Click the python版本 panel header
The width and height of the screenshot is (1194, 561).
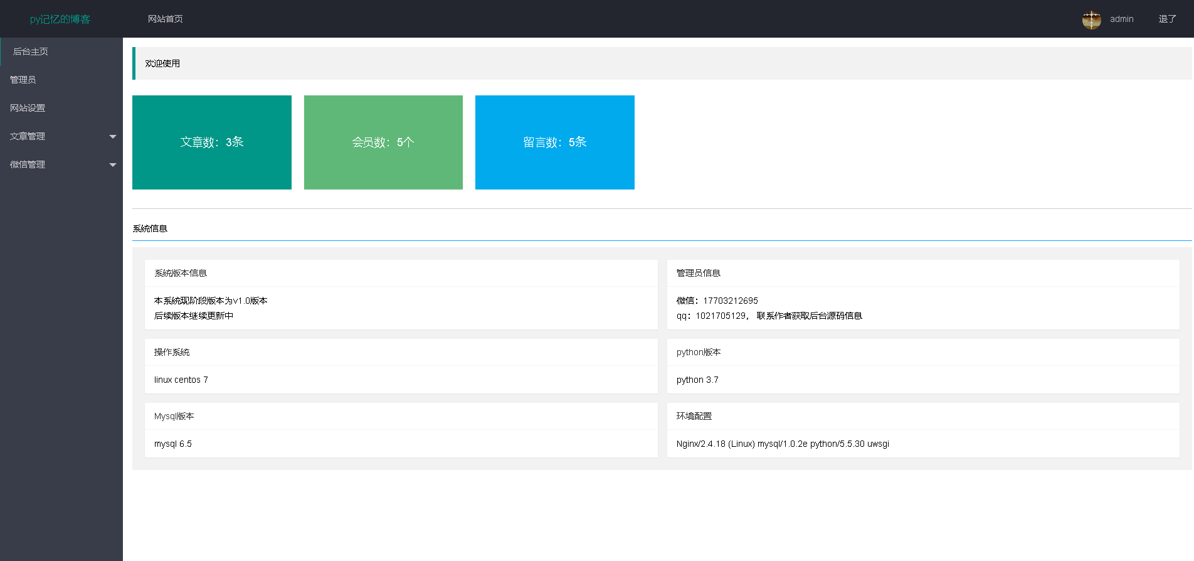[x=923, y=352]
